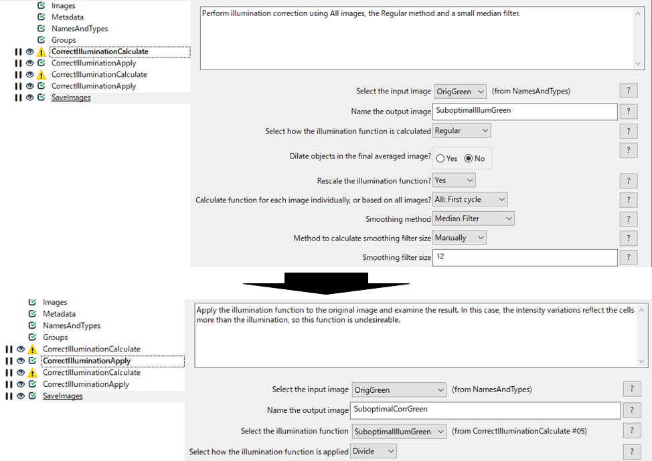652x461 pixels.
Task: Click scroll-down arrow of upper notes box
Action: [x=639, y=63]
